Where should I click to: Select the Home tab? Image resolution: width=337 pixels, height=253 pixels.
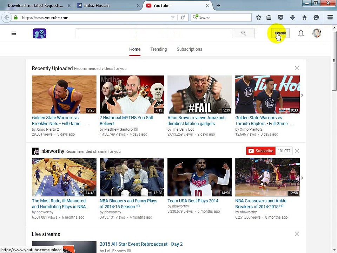[x=135, y=49]
